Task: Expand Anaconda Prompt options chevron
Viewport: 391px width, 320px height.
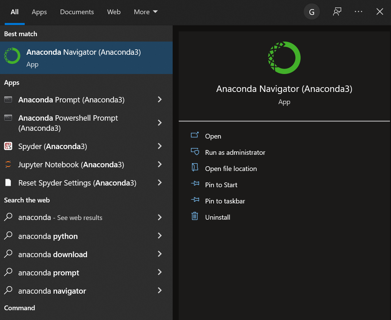Action: pyautogui.click(x=160, y=100)
